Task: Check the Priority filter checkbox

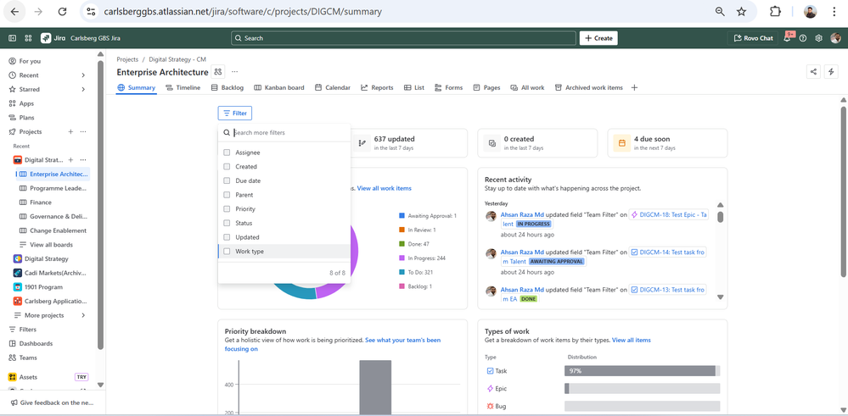Action: point(227,208)
